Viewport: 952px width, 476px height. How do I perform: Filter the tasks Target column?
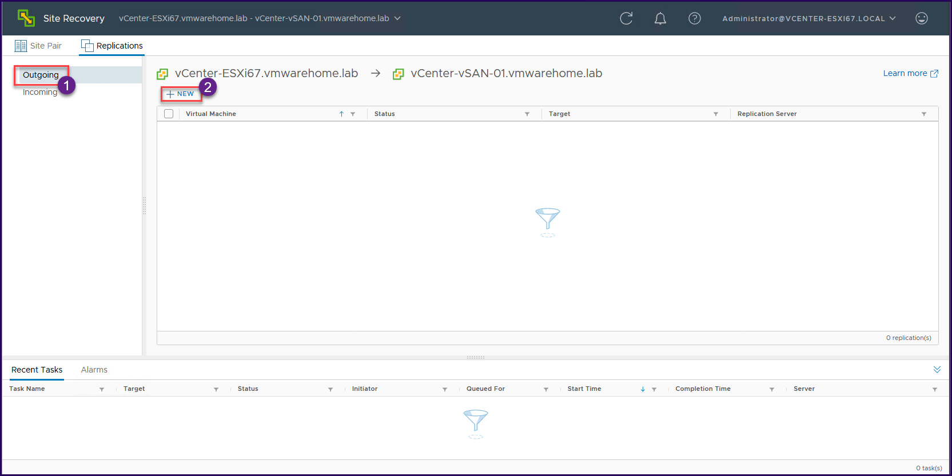click(216, 389)
